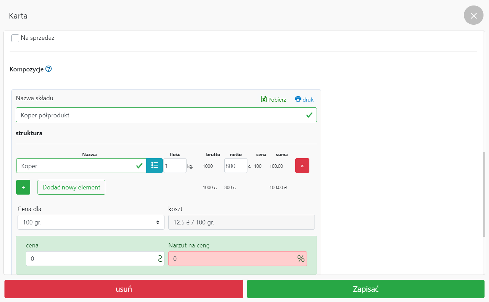489x302 pixels.
Task: Open ingredient list with the teal list icon
Action: pyautogui.click(x=155, y=166)
